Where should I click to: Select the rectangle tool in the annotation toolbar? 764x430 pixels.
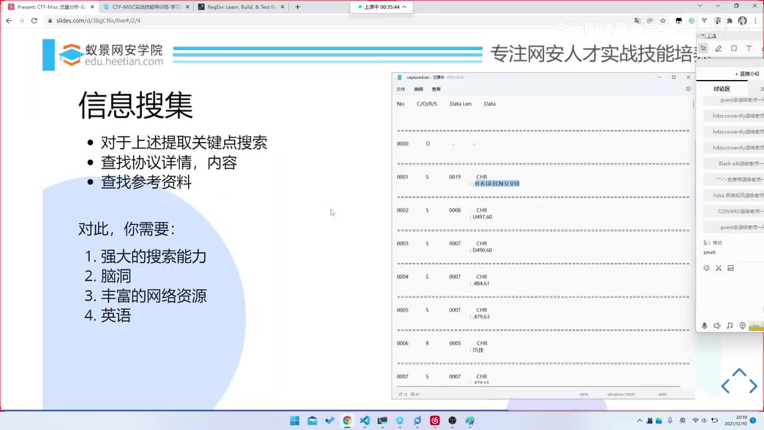tap(734, 48)
